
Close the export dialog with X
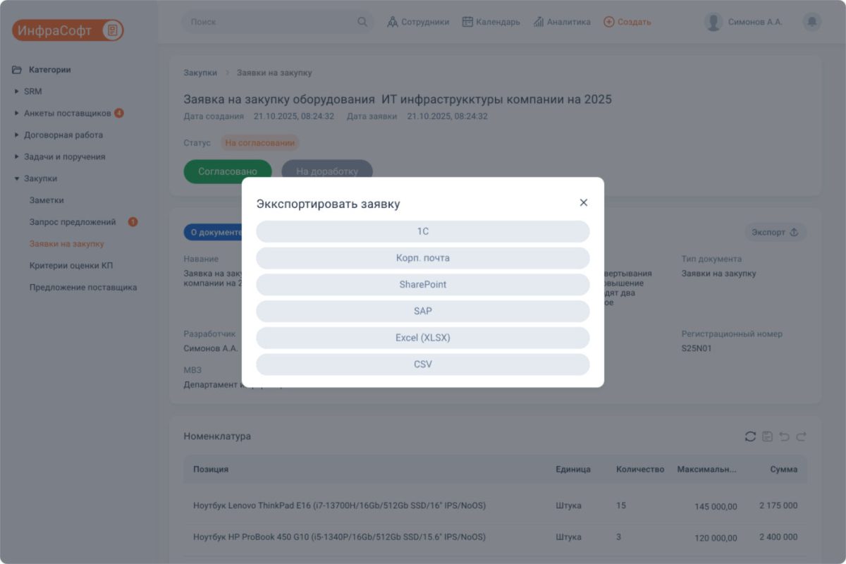(x=583, y=202)
